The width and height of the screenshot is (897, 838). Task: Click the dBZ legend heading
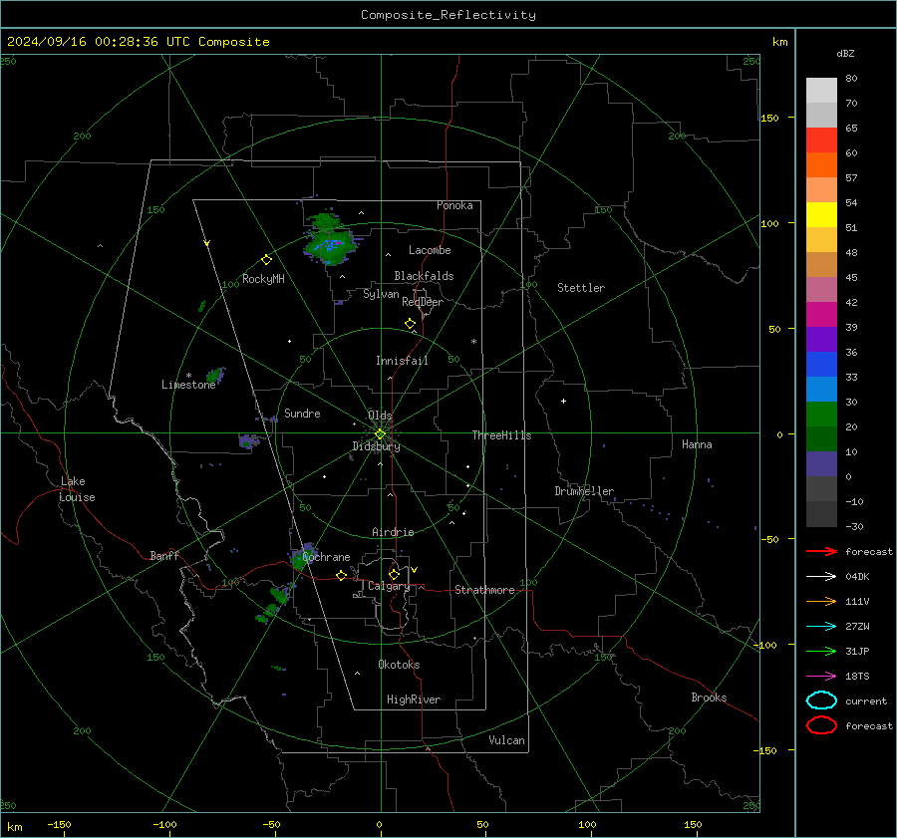[845, 54]
